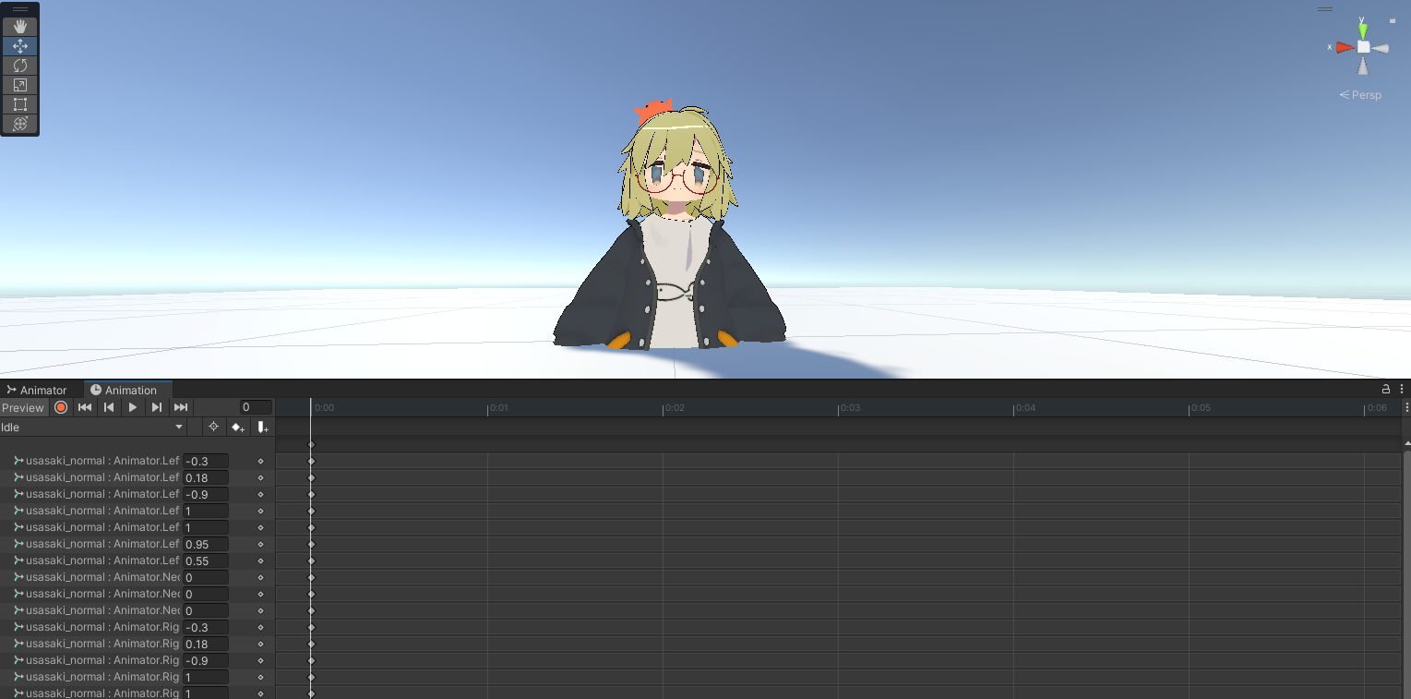1411x699 pixels.
Task: Select the Rotate tool
Action: point(20,65)
